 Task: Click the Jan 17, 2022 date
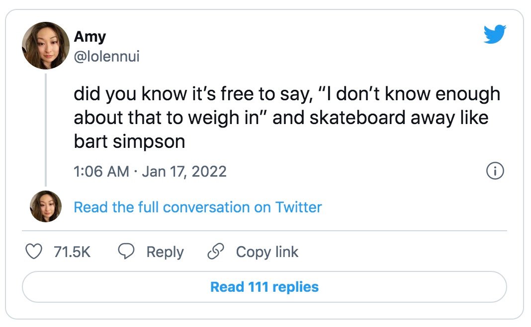[184, 172]
